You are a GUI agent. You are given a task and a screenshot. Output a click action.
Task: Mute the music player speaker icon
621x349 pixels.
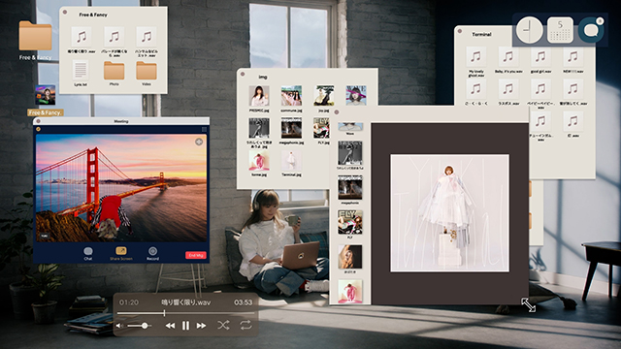[x=119, y=326]
